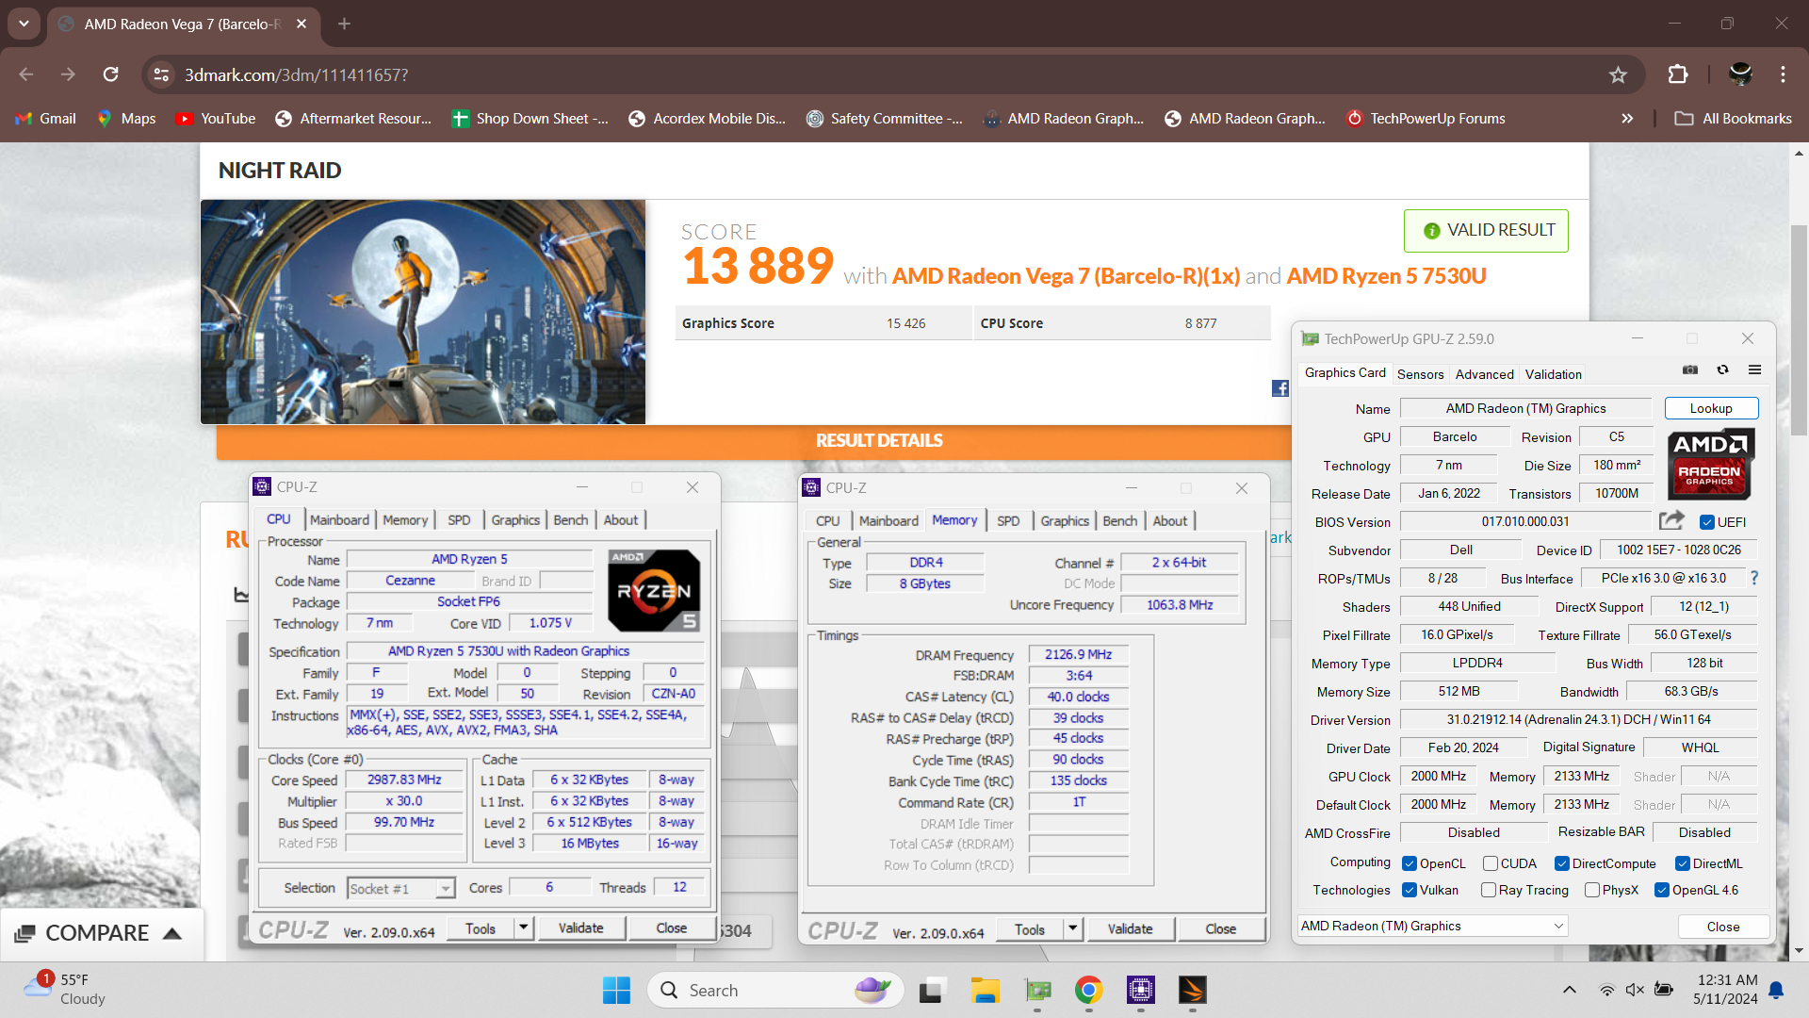Switch to Advanced tab in GPU-Z
The image size is (1809, 1018).
(x=1484, y=374)
